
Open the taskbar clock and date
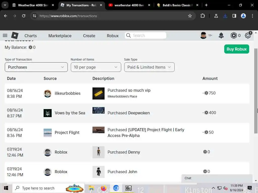click(x=236, y=188)
